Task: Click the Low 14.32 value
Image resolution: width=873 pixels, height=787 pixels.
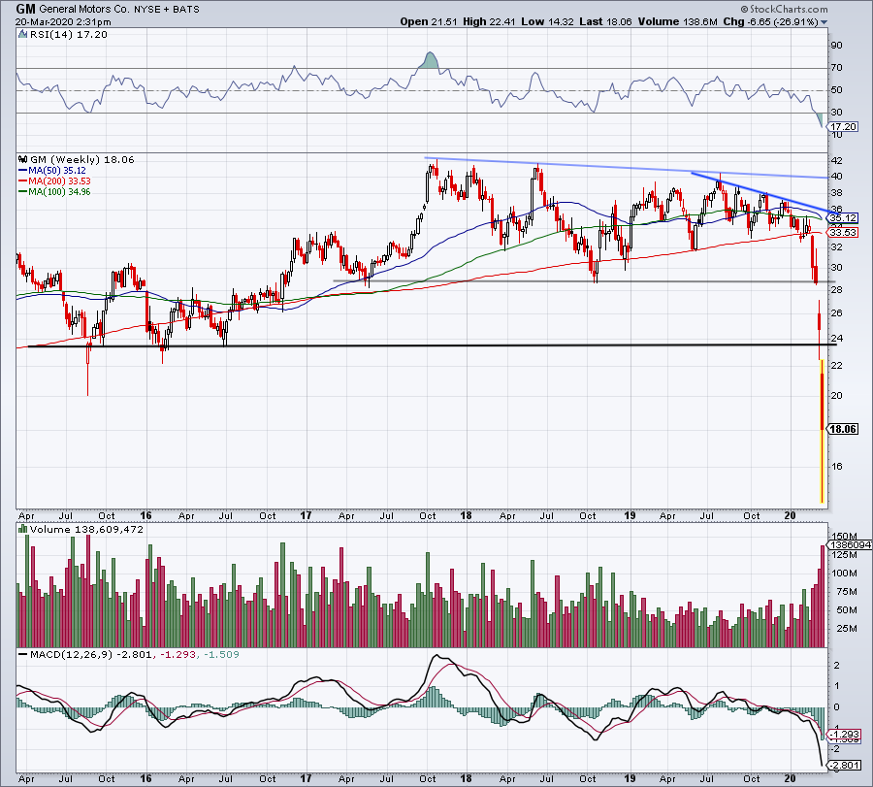Action: 547,21
